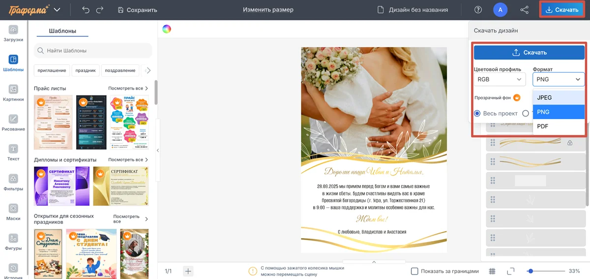590x279 pixels.
Task: Open the Формат PNG dropdown
Action: point(559,79)
